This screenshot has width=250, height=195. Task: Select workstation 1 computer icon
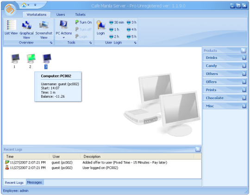click(15, 58)
